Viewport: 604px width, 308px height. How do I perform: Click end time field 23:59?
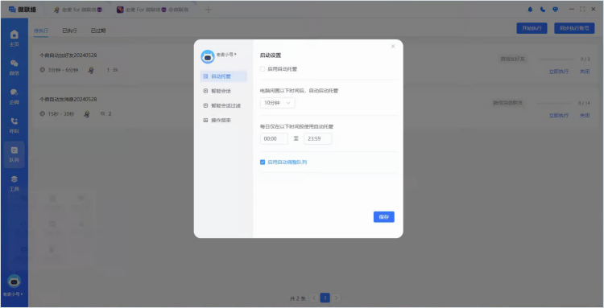point(318,139)
